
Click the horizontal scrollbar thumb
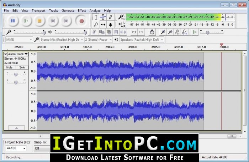(232, 136)
